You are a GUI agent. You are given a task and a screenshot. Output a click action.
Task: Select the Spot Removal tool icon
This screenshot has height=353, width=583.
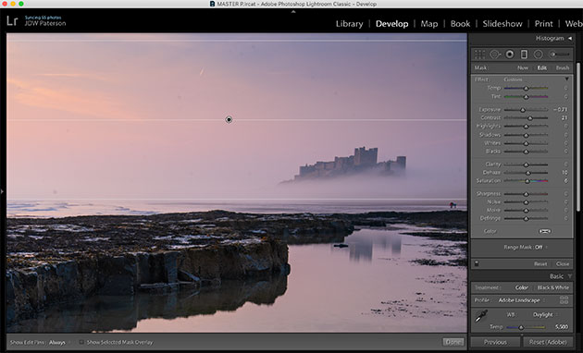point(495,55)
